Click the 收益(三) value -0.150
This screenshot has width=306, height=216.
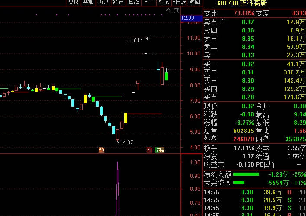pos(245,164)
